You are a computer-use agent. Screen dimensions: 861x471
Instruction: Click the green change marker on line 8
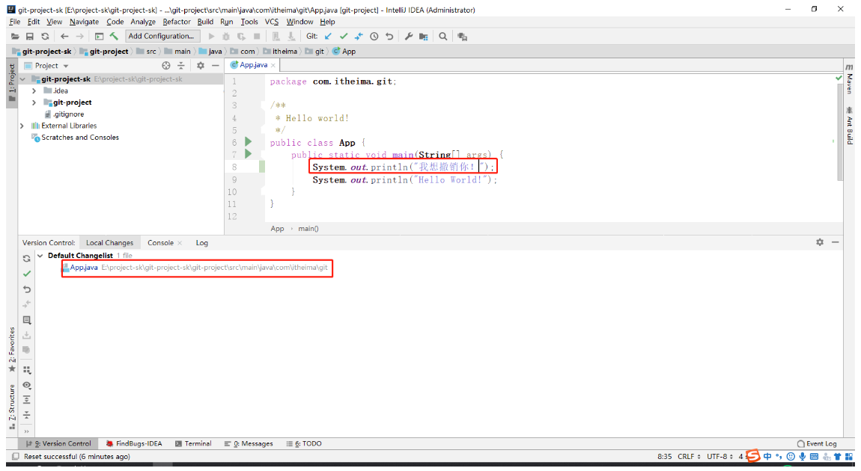(262, 167)
